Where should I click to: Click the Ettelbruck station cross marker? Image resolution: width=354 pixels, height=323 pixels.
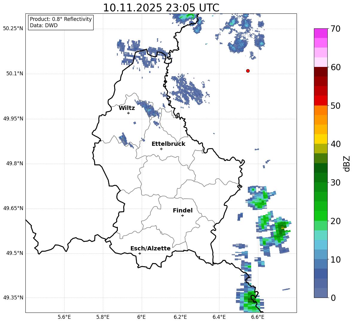(161, 149)
